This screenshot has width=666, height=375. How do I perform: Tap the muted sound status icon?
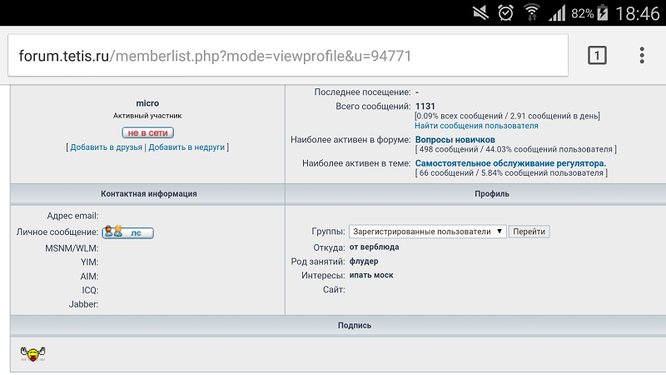481,12
